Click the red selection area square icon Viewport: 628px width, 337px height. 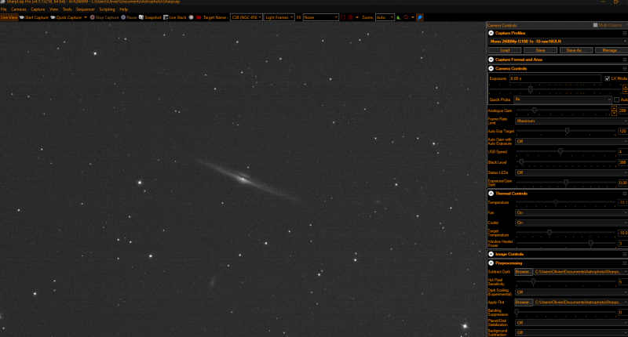(343, 17)
